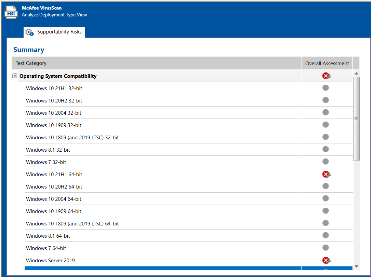This screenshot has width=373, height=277.
Task: Select the Windows 7 64-bit row
Action: pos(188,248)
